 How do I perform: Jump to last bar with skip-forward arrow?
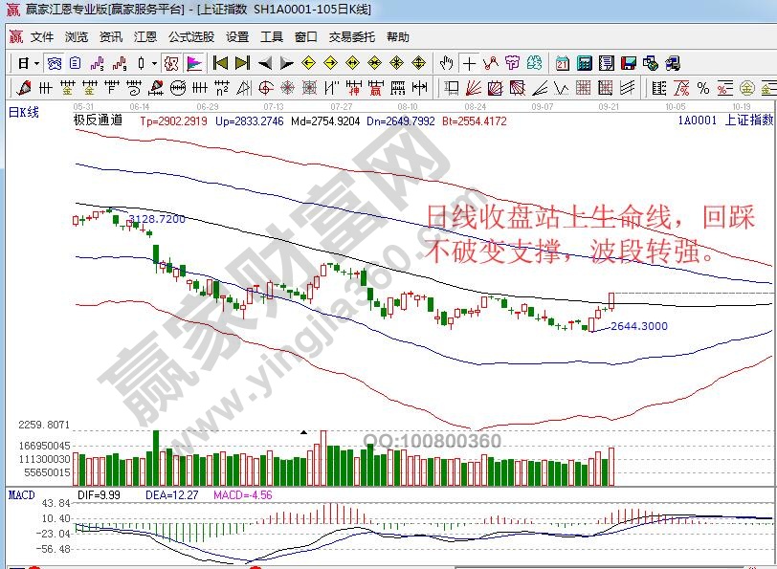point(242,64)
